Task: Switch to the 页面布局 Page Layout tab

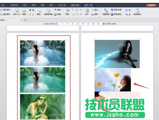Action: (x=14, y=5)
